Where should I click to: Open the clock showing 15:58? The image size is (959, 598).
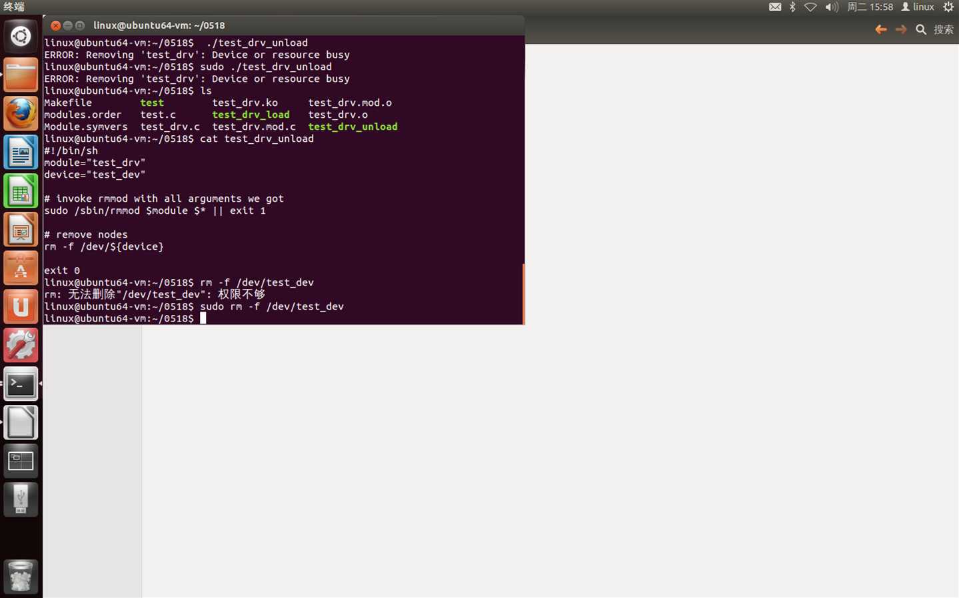(x=870, y=7)
